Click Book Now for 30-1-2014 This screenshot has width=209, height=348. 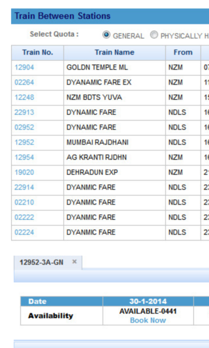148,320
